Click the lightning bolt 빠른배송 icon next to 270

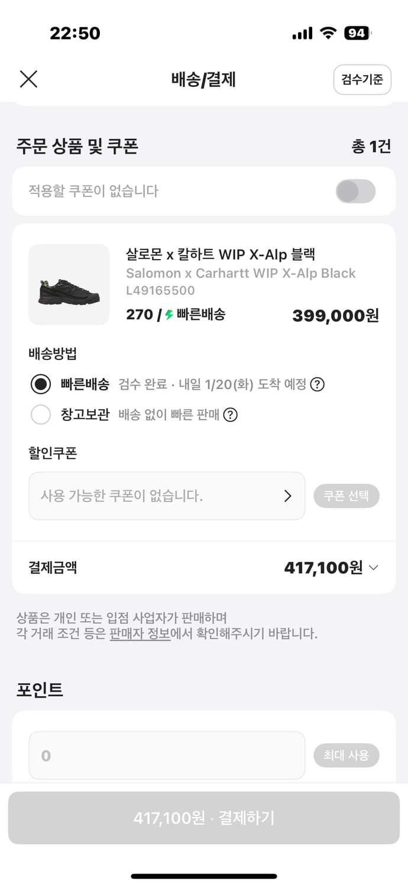click(x=170, y=314)
